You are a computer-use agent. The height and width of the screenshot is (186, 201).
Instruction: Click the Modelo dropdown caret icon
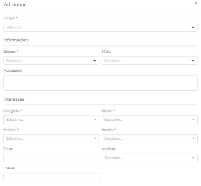point(95,138)
